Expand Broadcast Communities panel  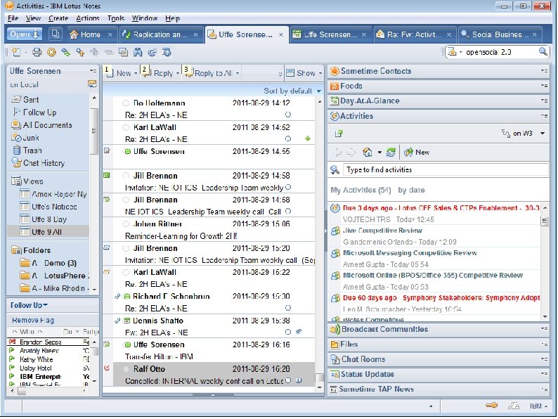coord(438,329)
